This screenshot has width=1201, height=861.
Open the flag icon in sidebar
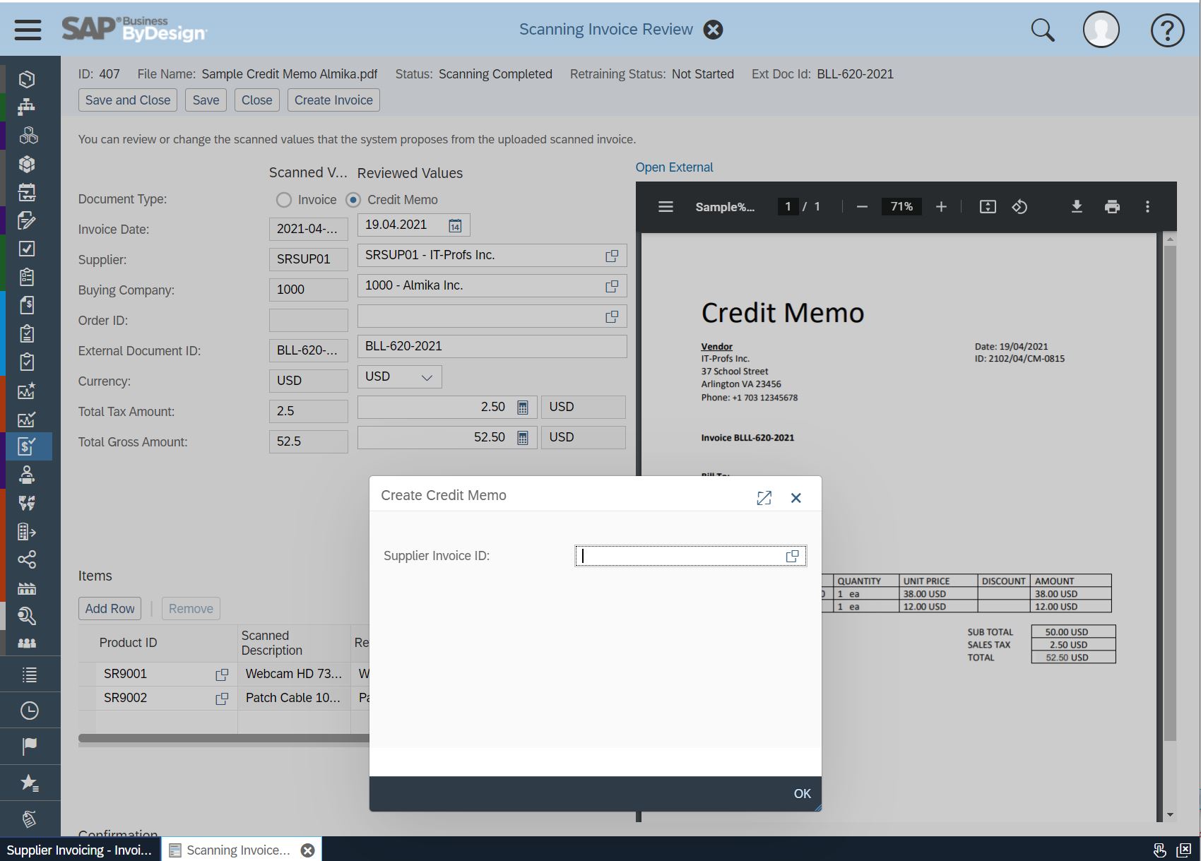29,746
